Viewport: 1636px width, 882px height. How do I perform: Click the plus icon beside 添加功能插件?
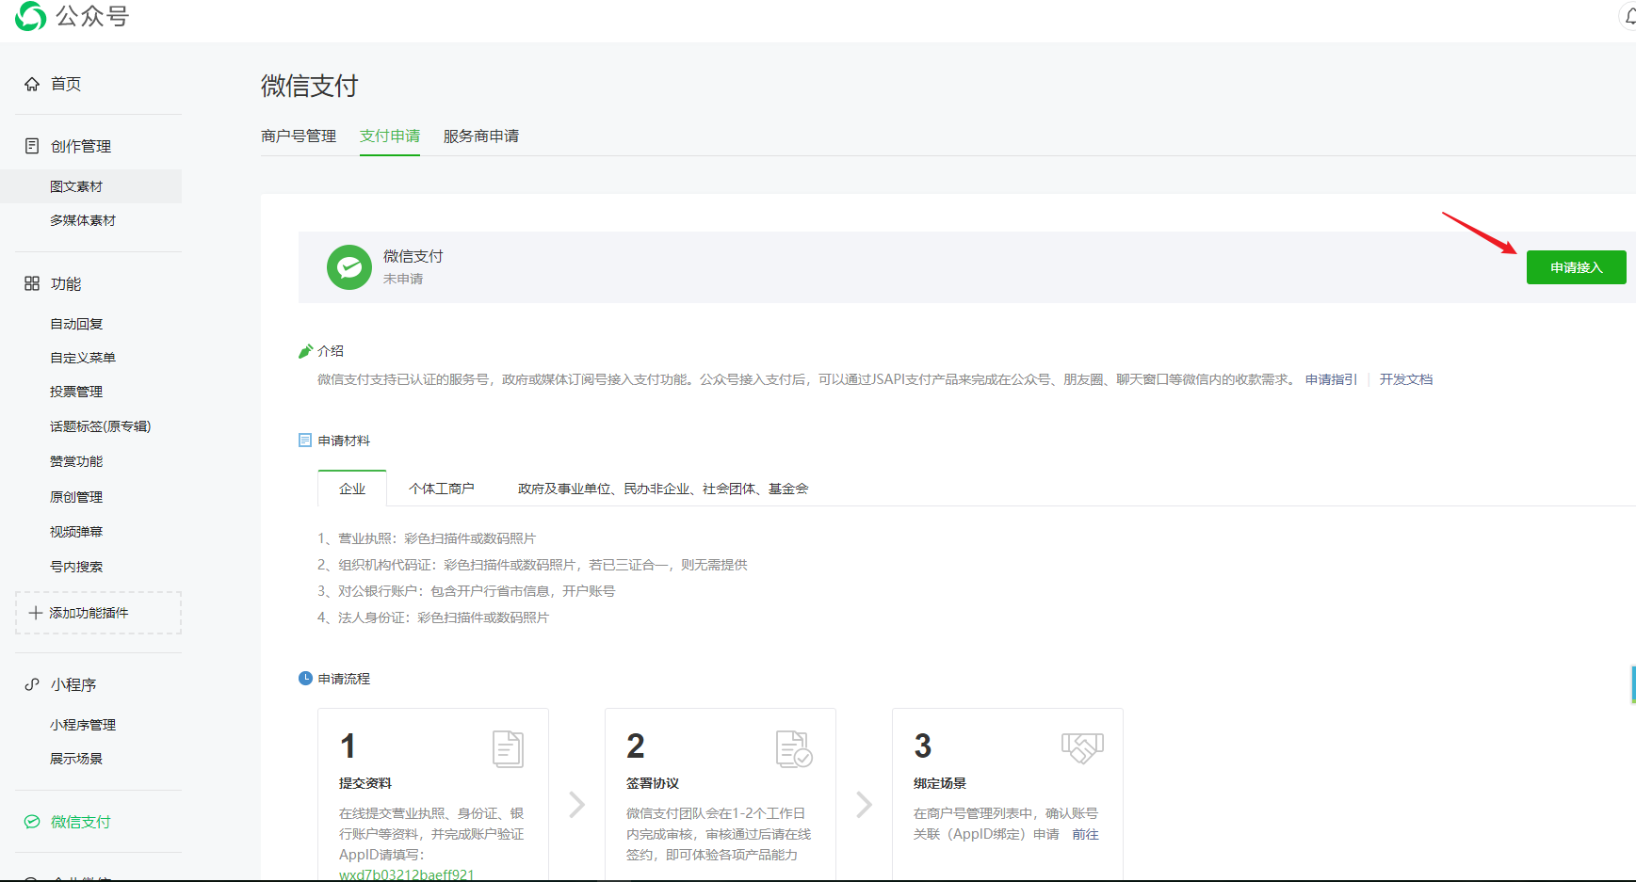[36, 613]
